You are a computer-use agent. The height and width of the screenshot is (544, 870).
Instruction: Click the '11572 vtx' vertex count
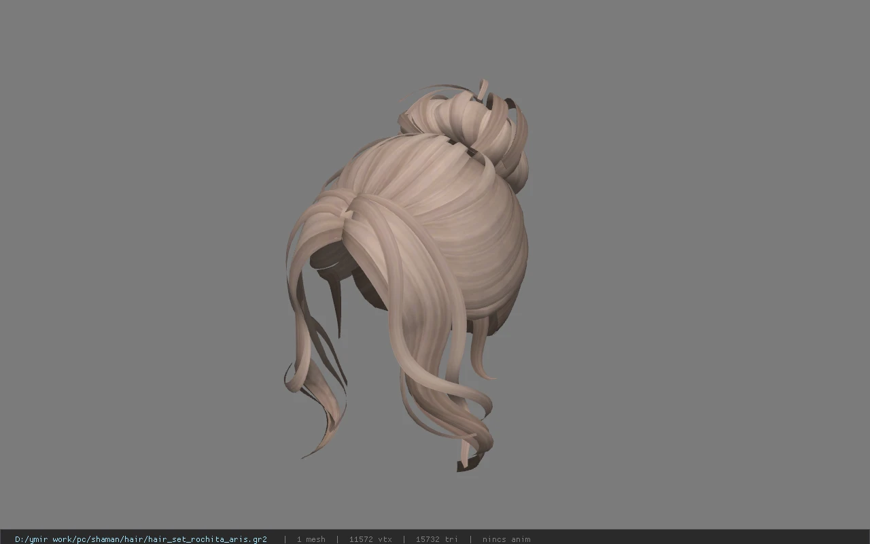(370, 539)
